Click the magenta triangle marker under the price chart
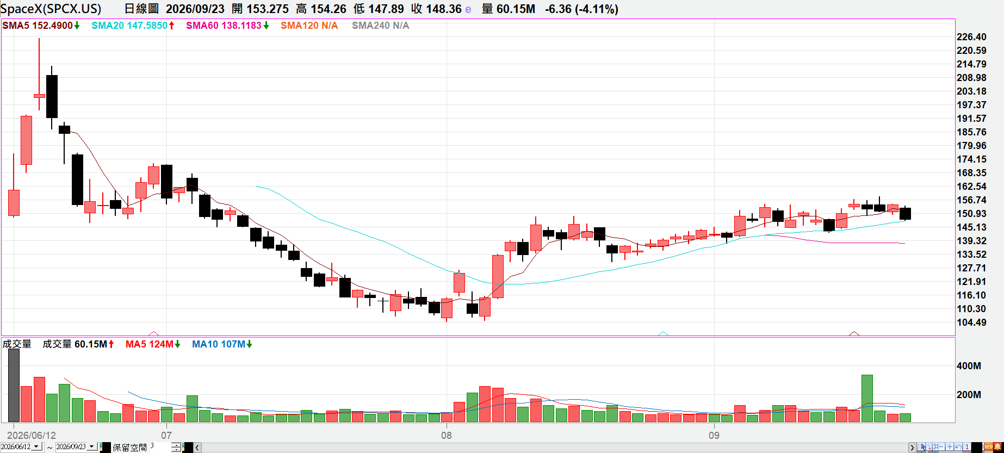This screenshot has width=1004, height=453. (154, 333)
